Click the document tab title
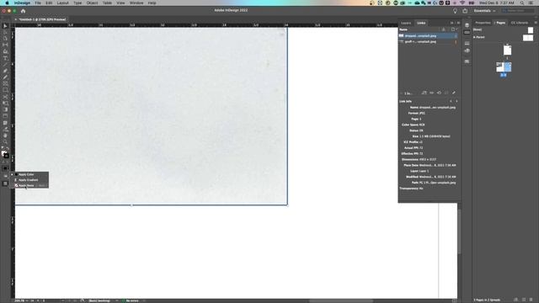 42,19
